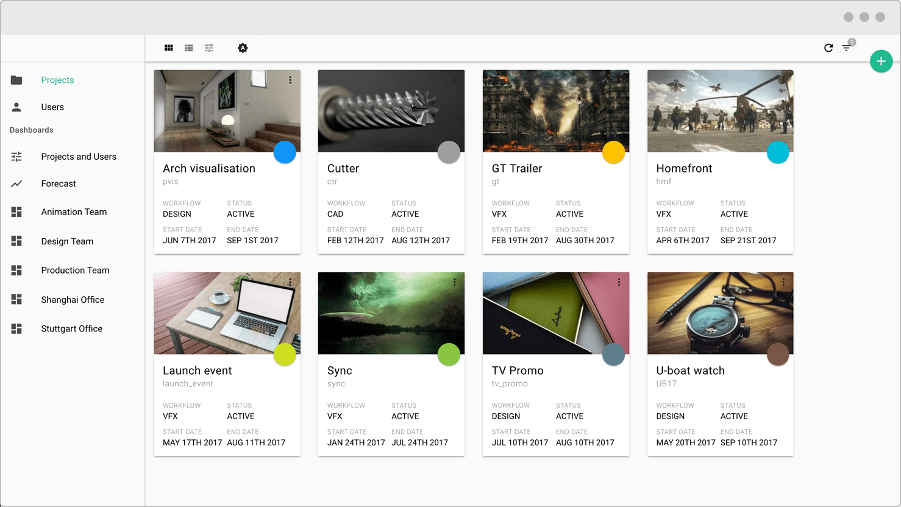901x507 pixels.
Task: Open the Forecast dashboard
Action: 59,183
